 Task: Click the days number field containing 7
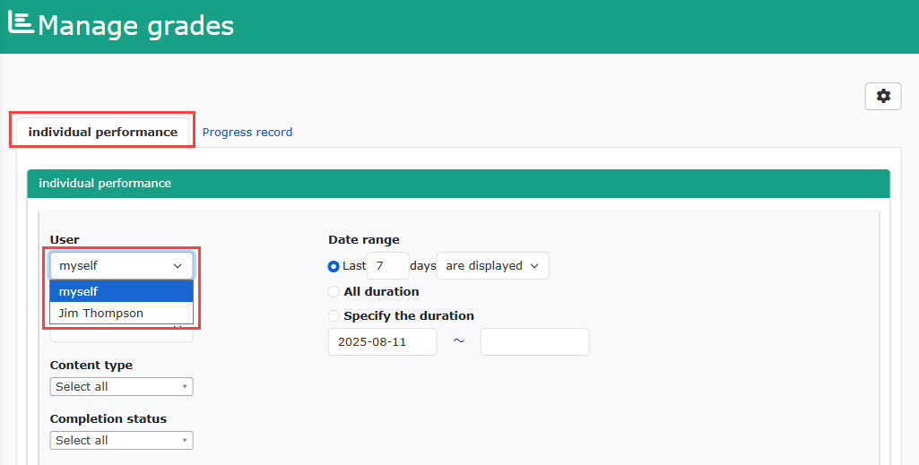click(387, 266)
